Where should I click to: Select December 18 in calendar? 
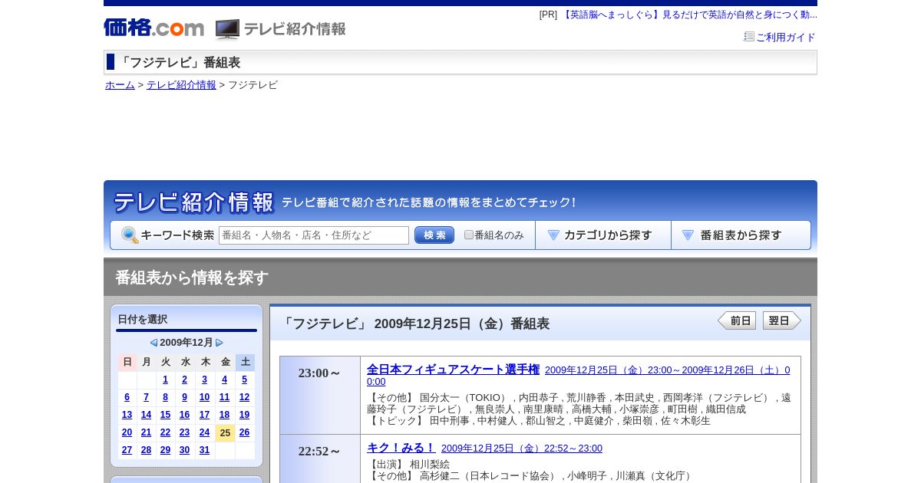pyautogui.click(x=224, y=415)
